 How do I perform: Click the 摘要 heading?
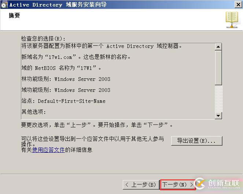pyautogui.click(x=14, y=15)
